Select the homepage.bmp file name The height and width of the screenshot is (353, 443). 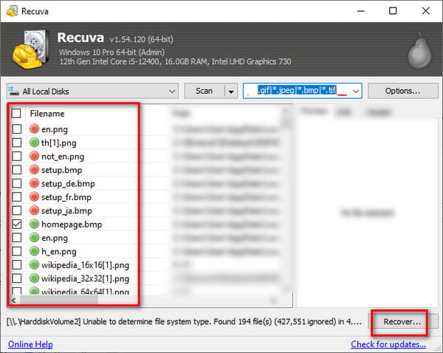click(x=72, y=224)
